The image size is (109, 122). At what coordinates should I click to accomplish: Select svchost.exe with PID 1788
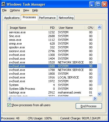pyautogui.click(x=53, y=70)
